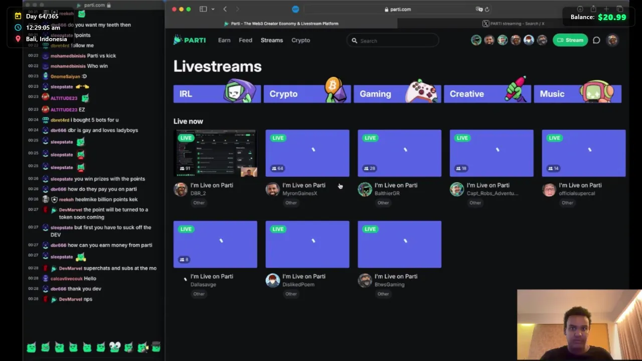Click chat message 'Parti vs kick'

tap(101, 56)
